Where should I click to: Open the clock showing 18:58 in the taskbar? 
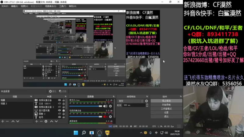(x=175, y=133)
